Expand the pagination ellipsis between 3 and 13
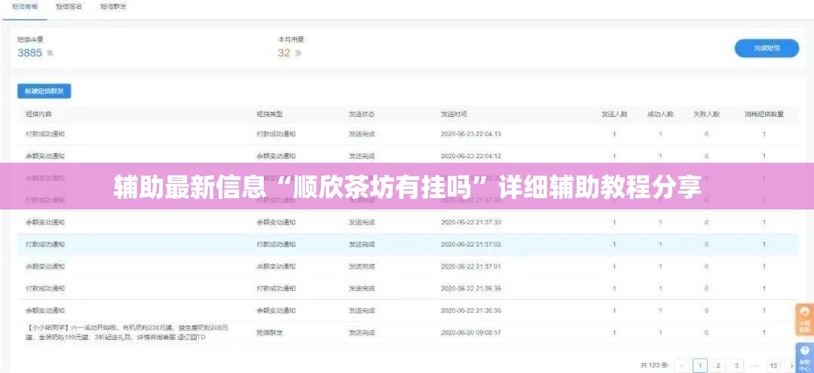Image resolution: width=814 pixels, height=373 pixels. (754, 365)
